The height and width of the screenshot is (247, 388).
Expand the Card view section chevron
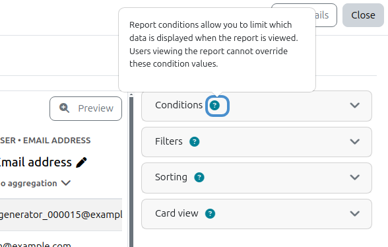[x=354, y=213]
